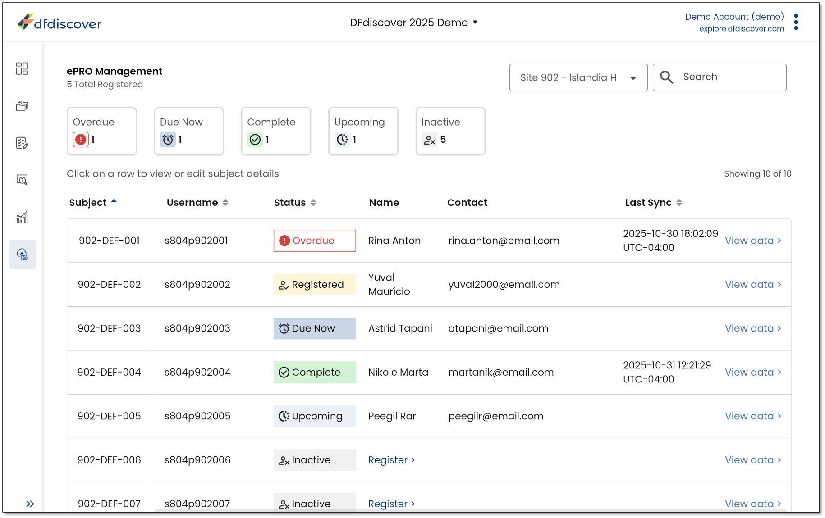825x518 pixels.
Task: Open the checklist form sidebar icon
Action: [22, 143]
